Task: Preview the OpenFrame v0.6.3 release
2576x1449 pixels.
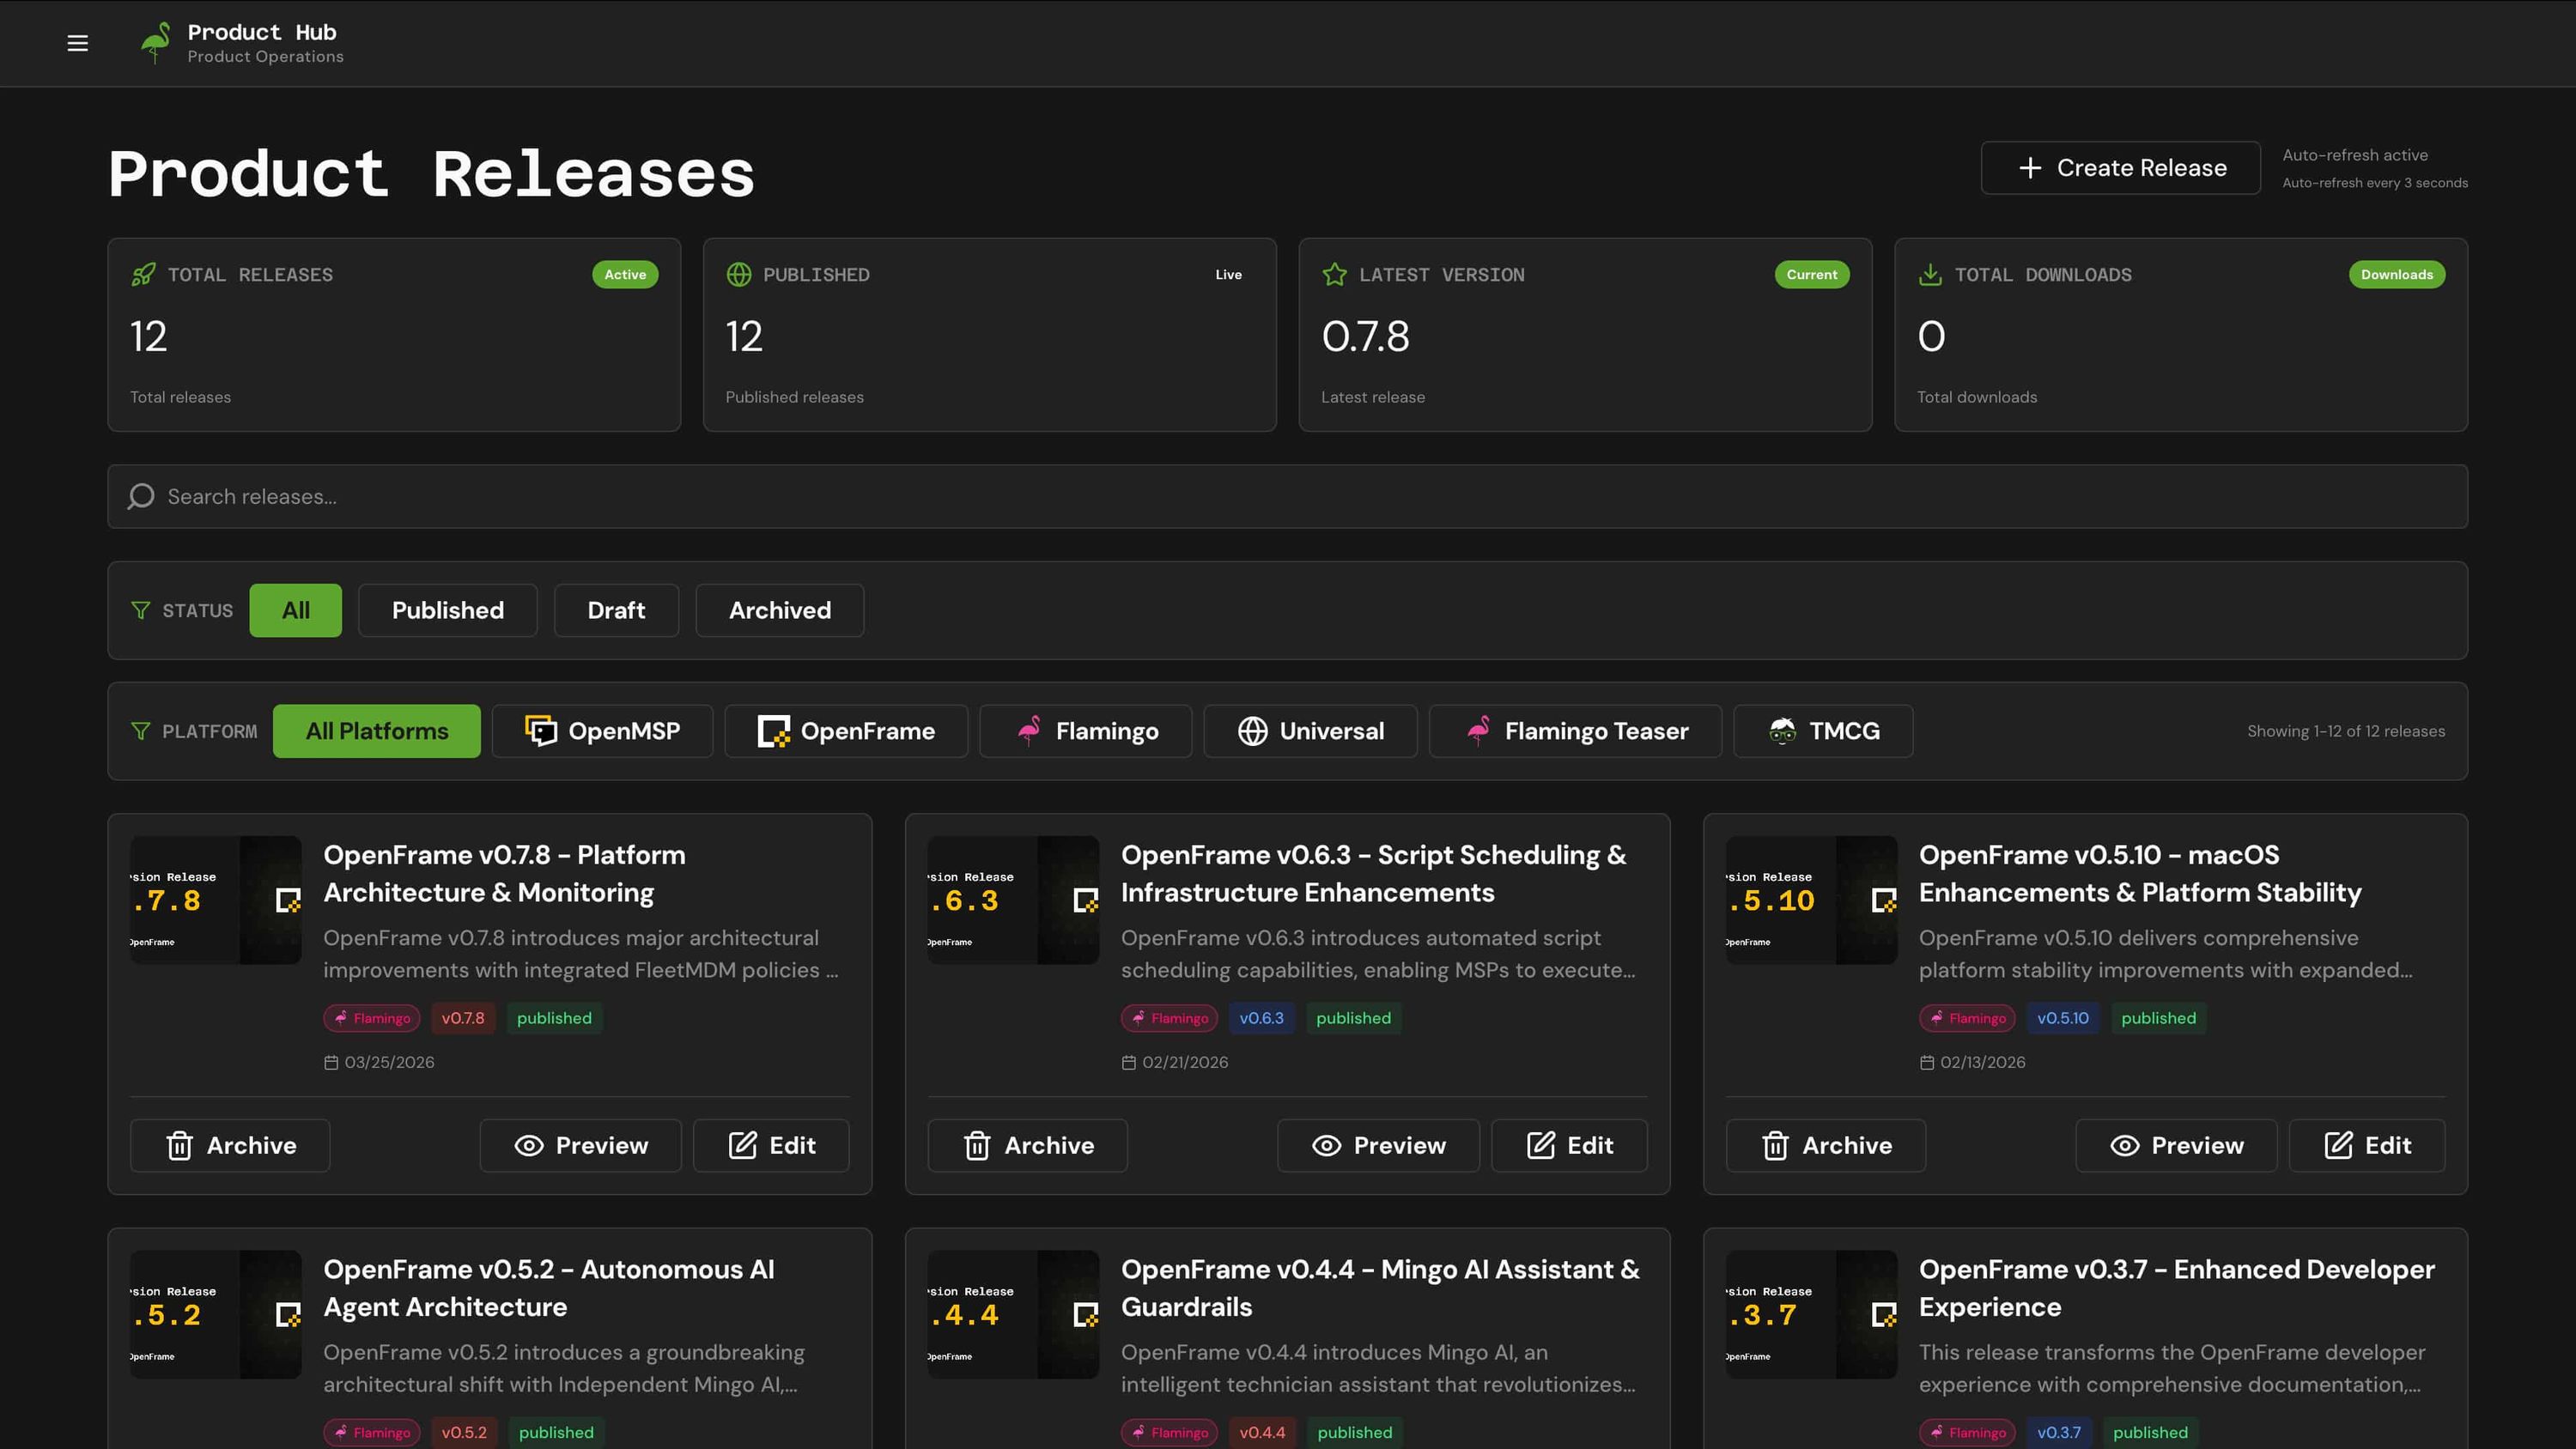Action: (1379, 1146)
